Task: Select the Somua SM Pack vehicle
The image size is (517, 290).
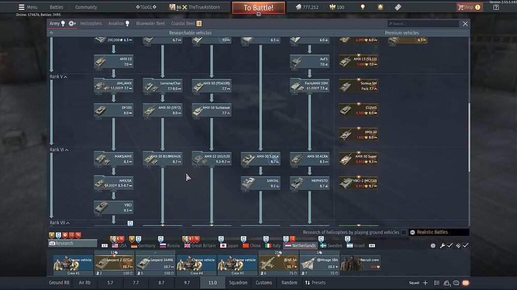Action: [359, 86]
